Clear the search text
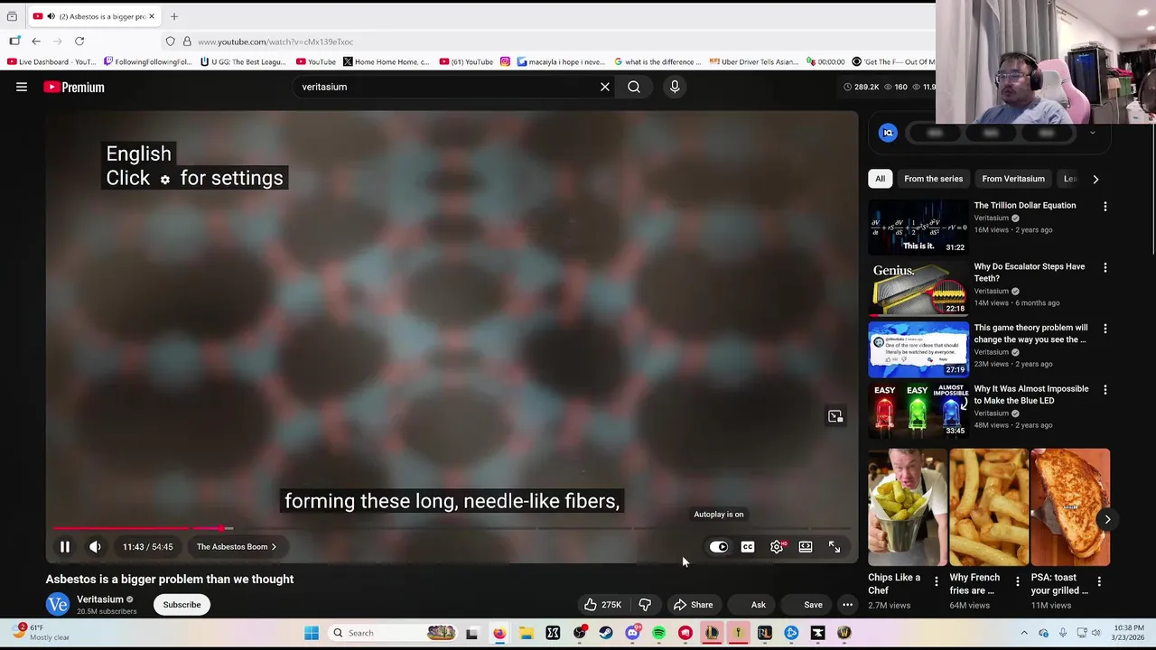Screen dimensions: 1156x650 point(605,87)
